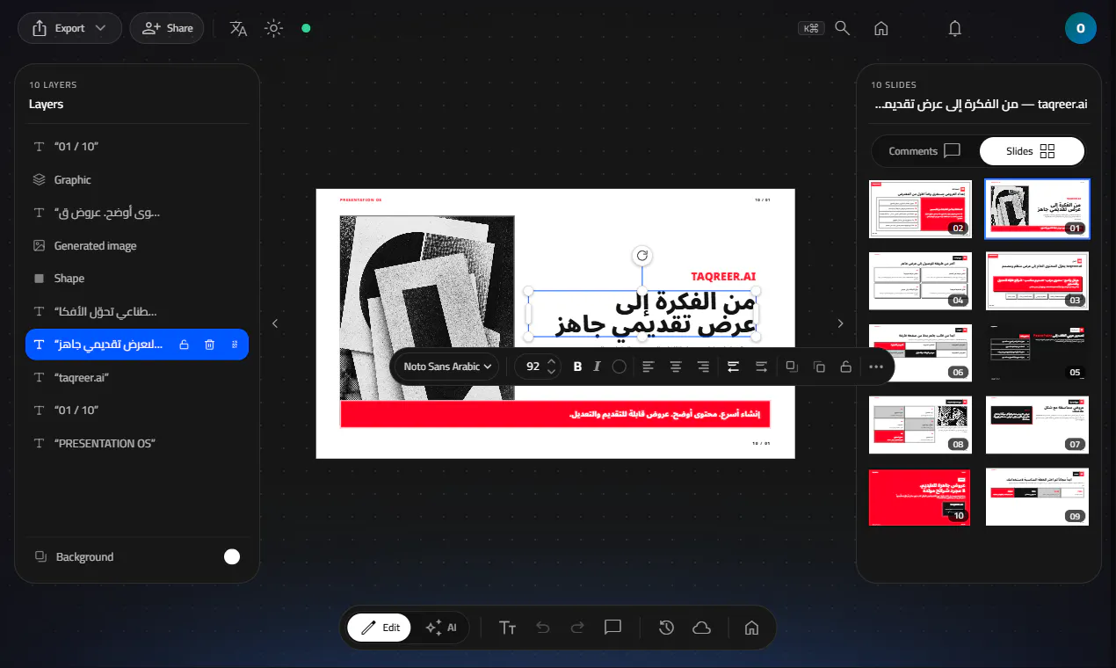Click home icon in bottom toolbar
1116x668 pixels.
pyautogui.click(x=751, y=628)
